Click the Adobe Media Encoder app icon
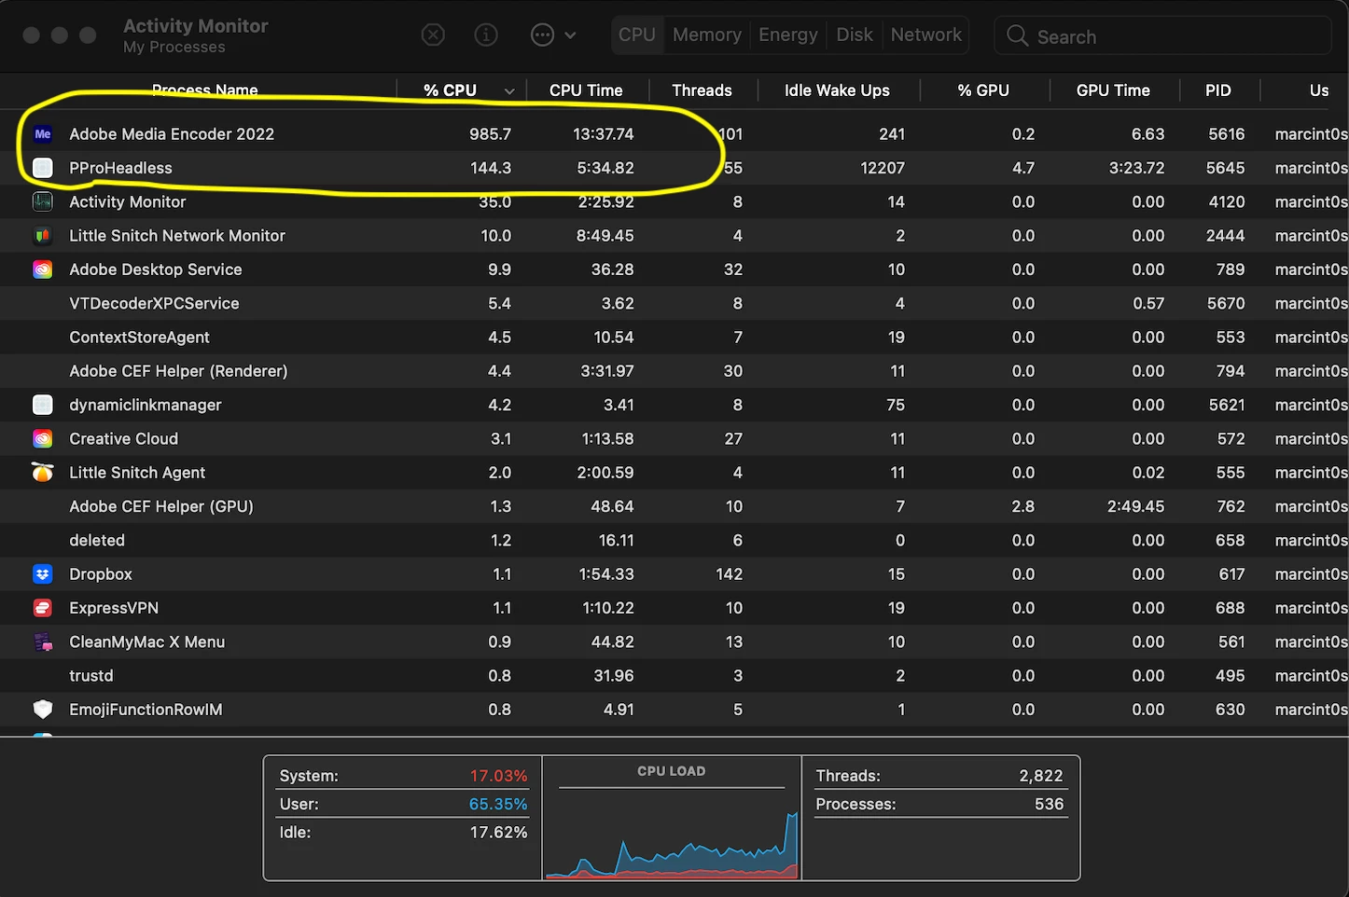 (43, 133)
